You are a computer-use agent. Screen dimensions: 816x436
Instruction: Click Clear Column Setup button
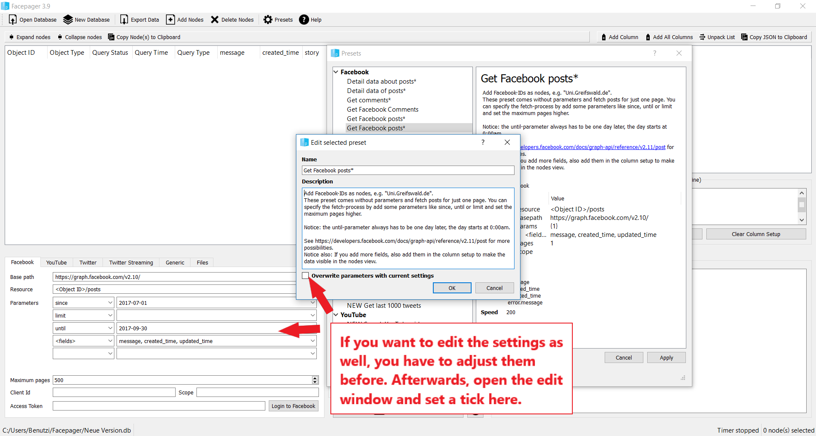tap(756, 234)
